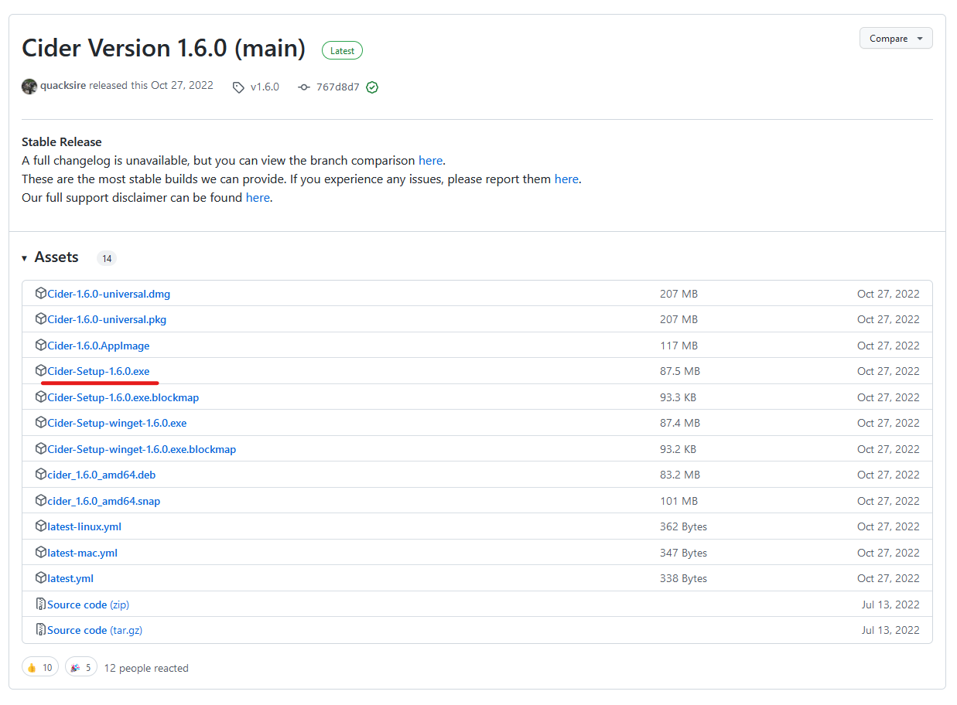This screenshot has height=705, width=957.
Task: Click the Latest release badge
Action: pyautogui.click(x=342, y=51)
